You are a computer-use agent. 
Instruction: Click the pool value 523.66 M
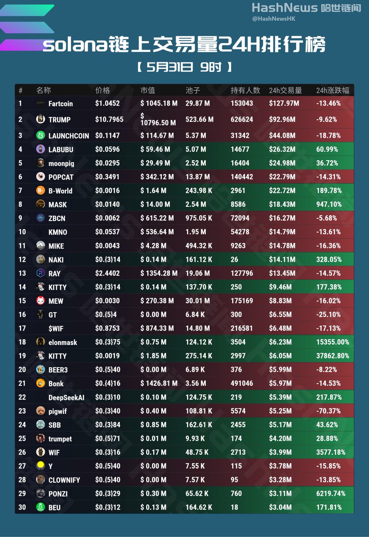pos(199,119)
